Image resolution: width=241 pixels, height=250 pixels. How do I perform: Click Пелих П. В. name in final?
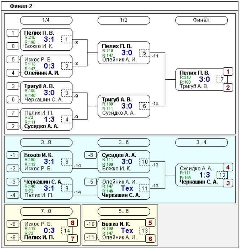[194, 73]
